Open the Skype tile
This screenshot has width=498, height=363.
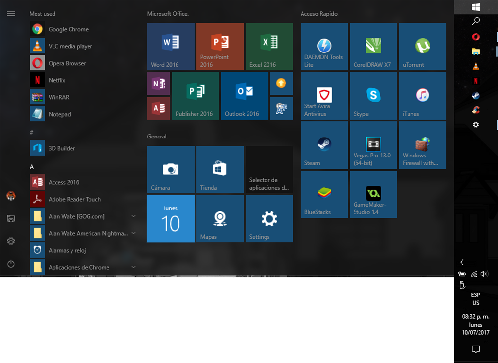coord(373,96)
